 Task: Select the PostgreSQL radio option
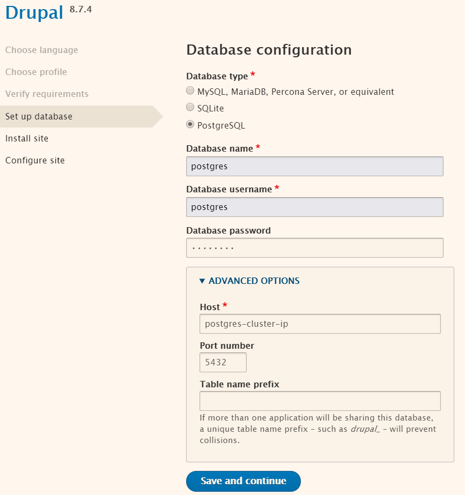[190, 124]
